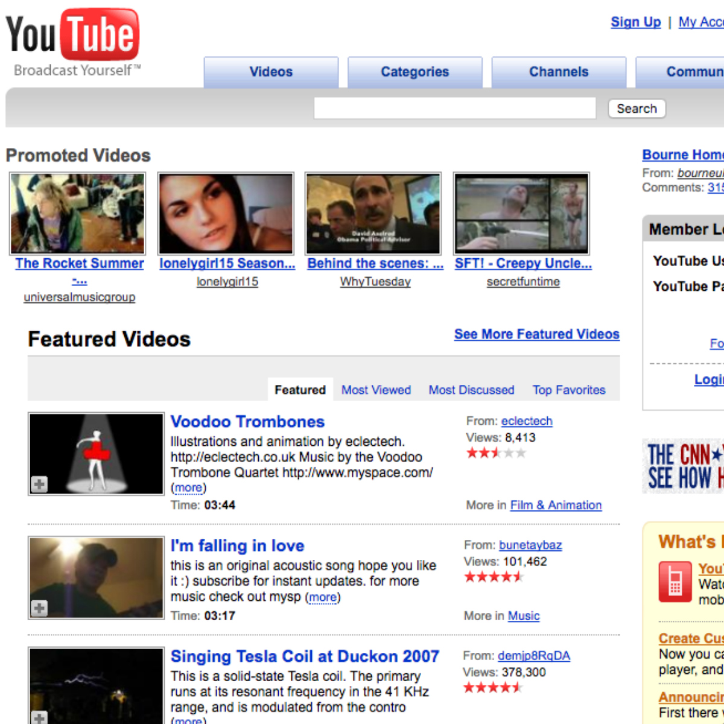Select the Top Favorites tab
The width and height of the screenshot is (724, 724).
(x=568, y=390)
